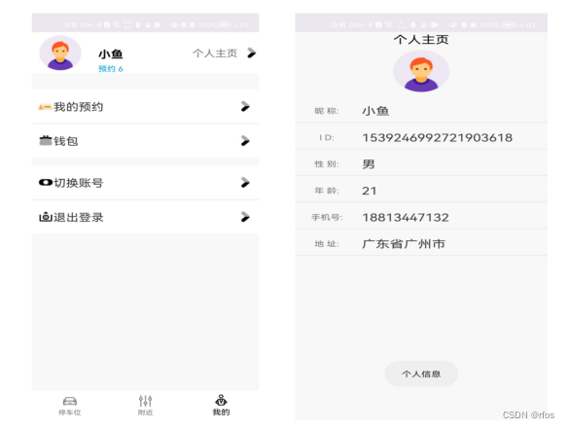Click the gender value 男
This screenshot has height=428, width=569.
coord(369,164)
